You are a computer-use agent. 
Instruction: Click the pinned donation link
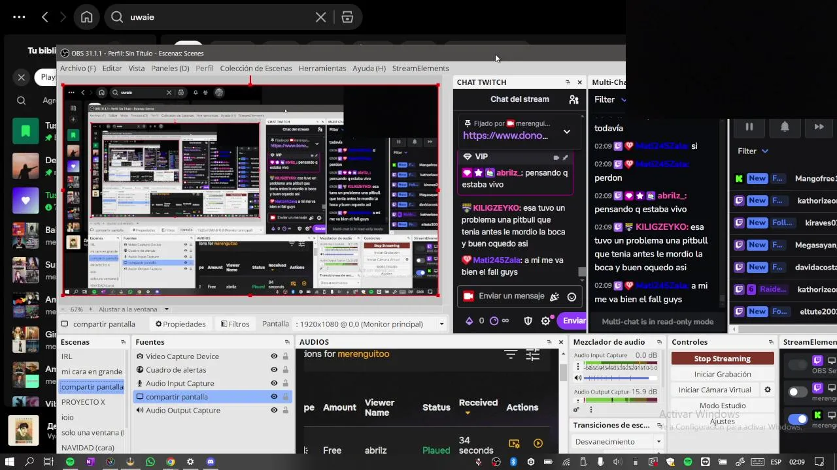tap(505, 136)
